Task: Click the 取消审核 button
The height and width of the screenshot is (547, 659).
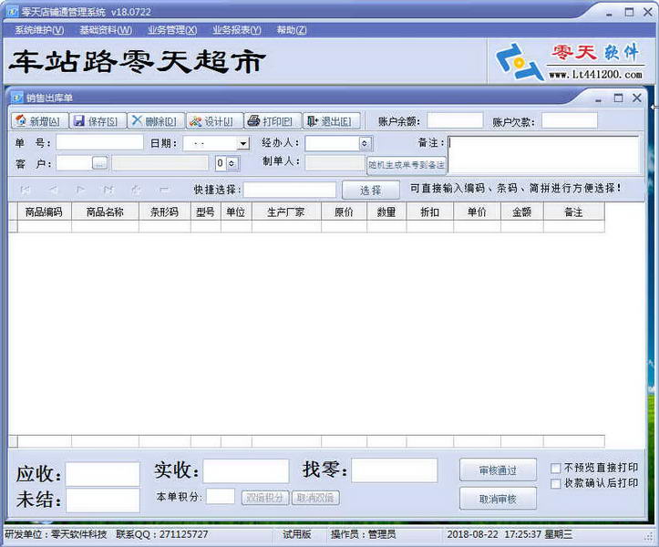Action: 498,499
